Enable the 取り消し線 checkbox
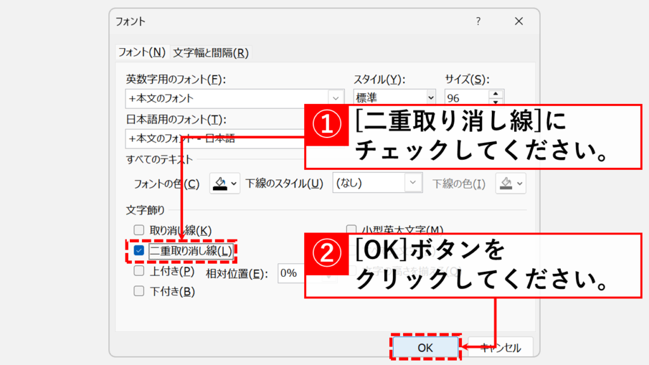 tap(139, 231)
